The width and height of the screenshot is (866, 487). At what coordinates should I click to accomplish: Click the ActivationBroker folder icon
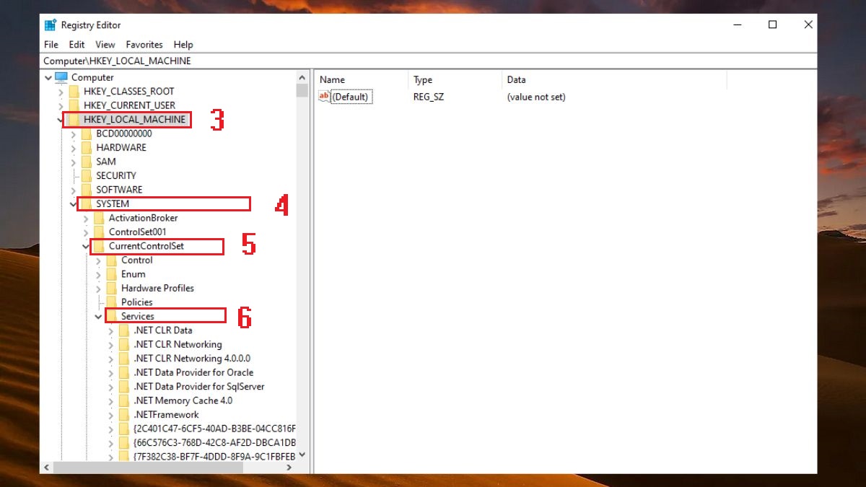click(99, 218)
